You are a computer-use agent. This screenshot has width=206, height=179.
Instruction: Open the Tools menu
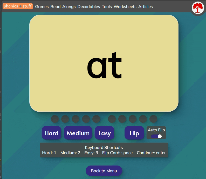coord(107,6)
